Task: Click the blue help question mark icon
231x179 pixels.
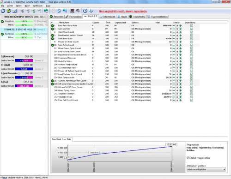Action: click(x=85, y=11)
